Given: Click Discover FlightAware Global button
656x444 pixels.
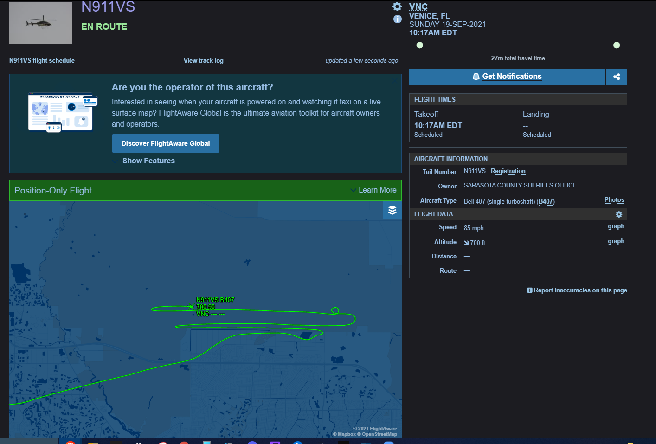Looking at the screenshot, I should [x=166, y=143].
